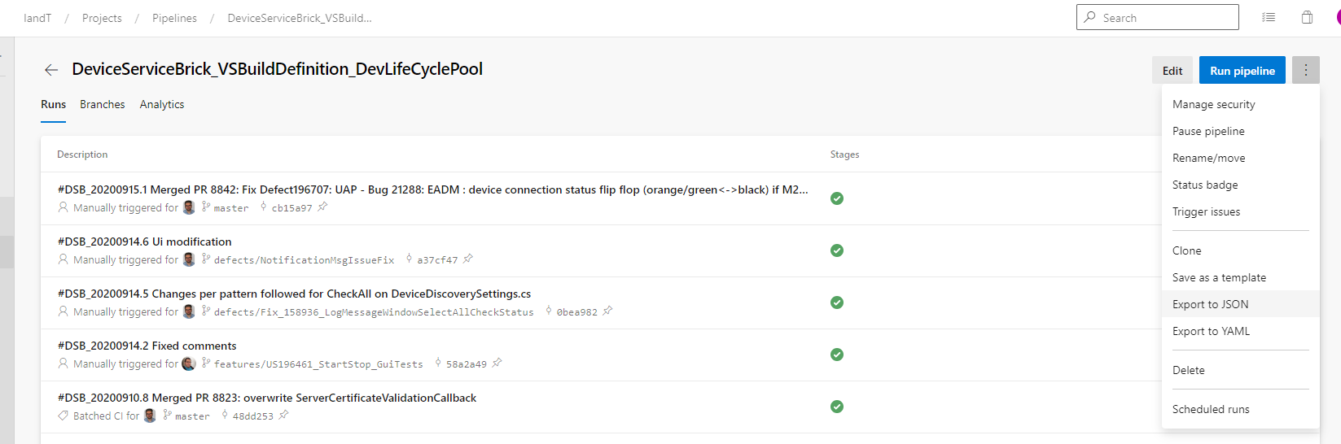Click the Edit button
The image size is (1341, 444).
point(1172,71)
